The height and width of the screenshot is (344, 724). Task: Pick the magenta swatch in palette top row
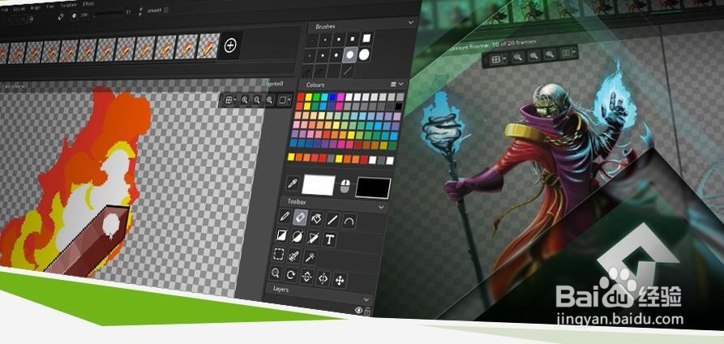point(341,97)
